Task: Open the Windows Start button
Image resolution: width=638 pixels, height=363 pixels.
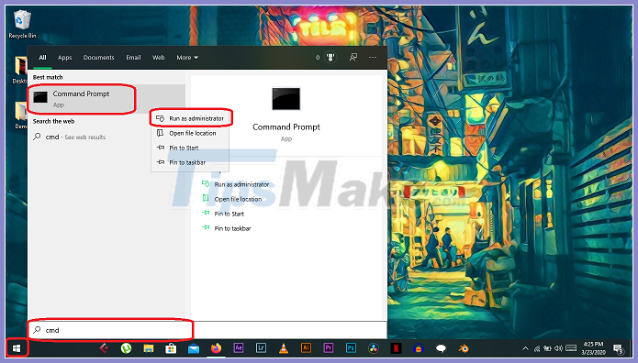Action: pyautogui.click(x=17, y=348)
